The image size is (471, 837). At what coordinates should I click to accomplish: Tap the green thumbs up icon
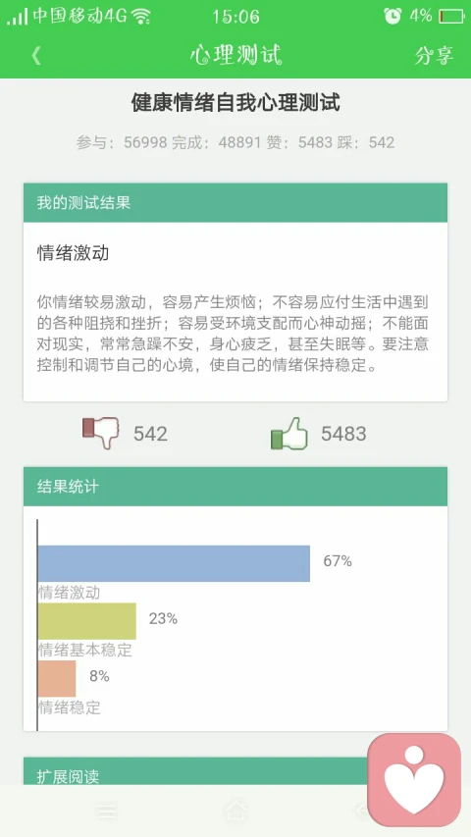click(289, 433)
